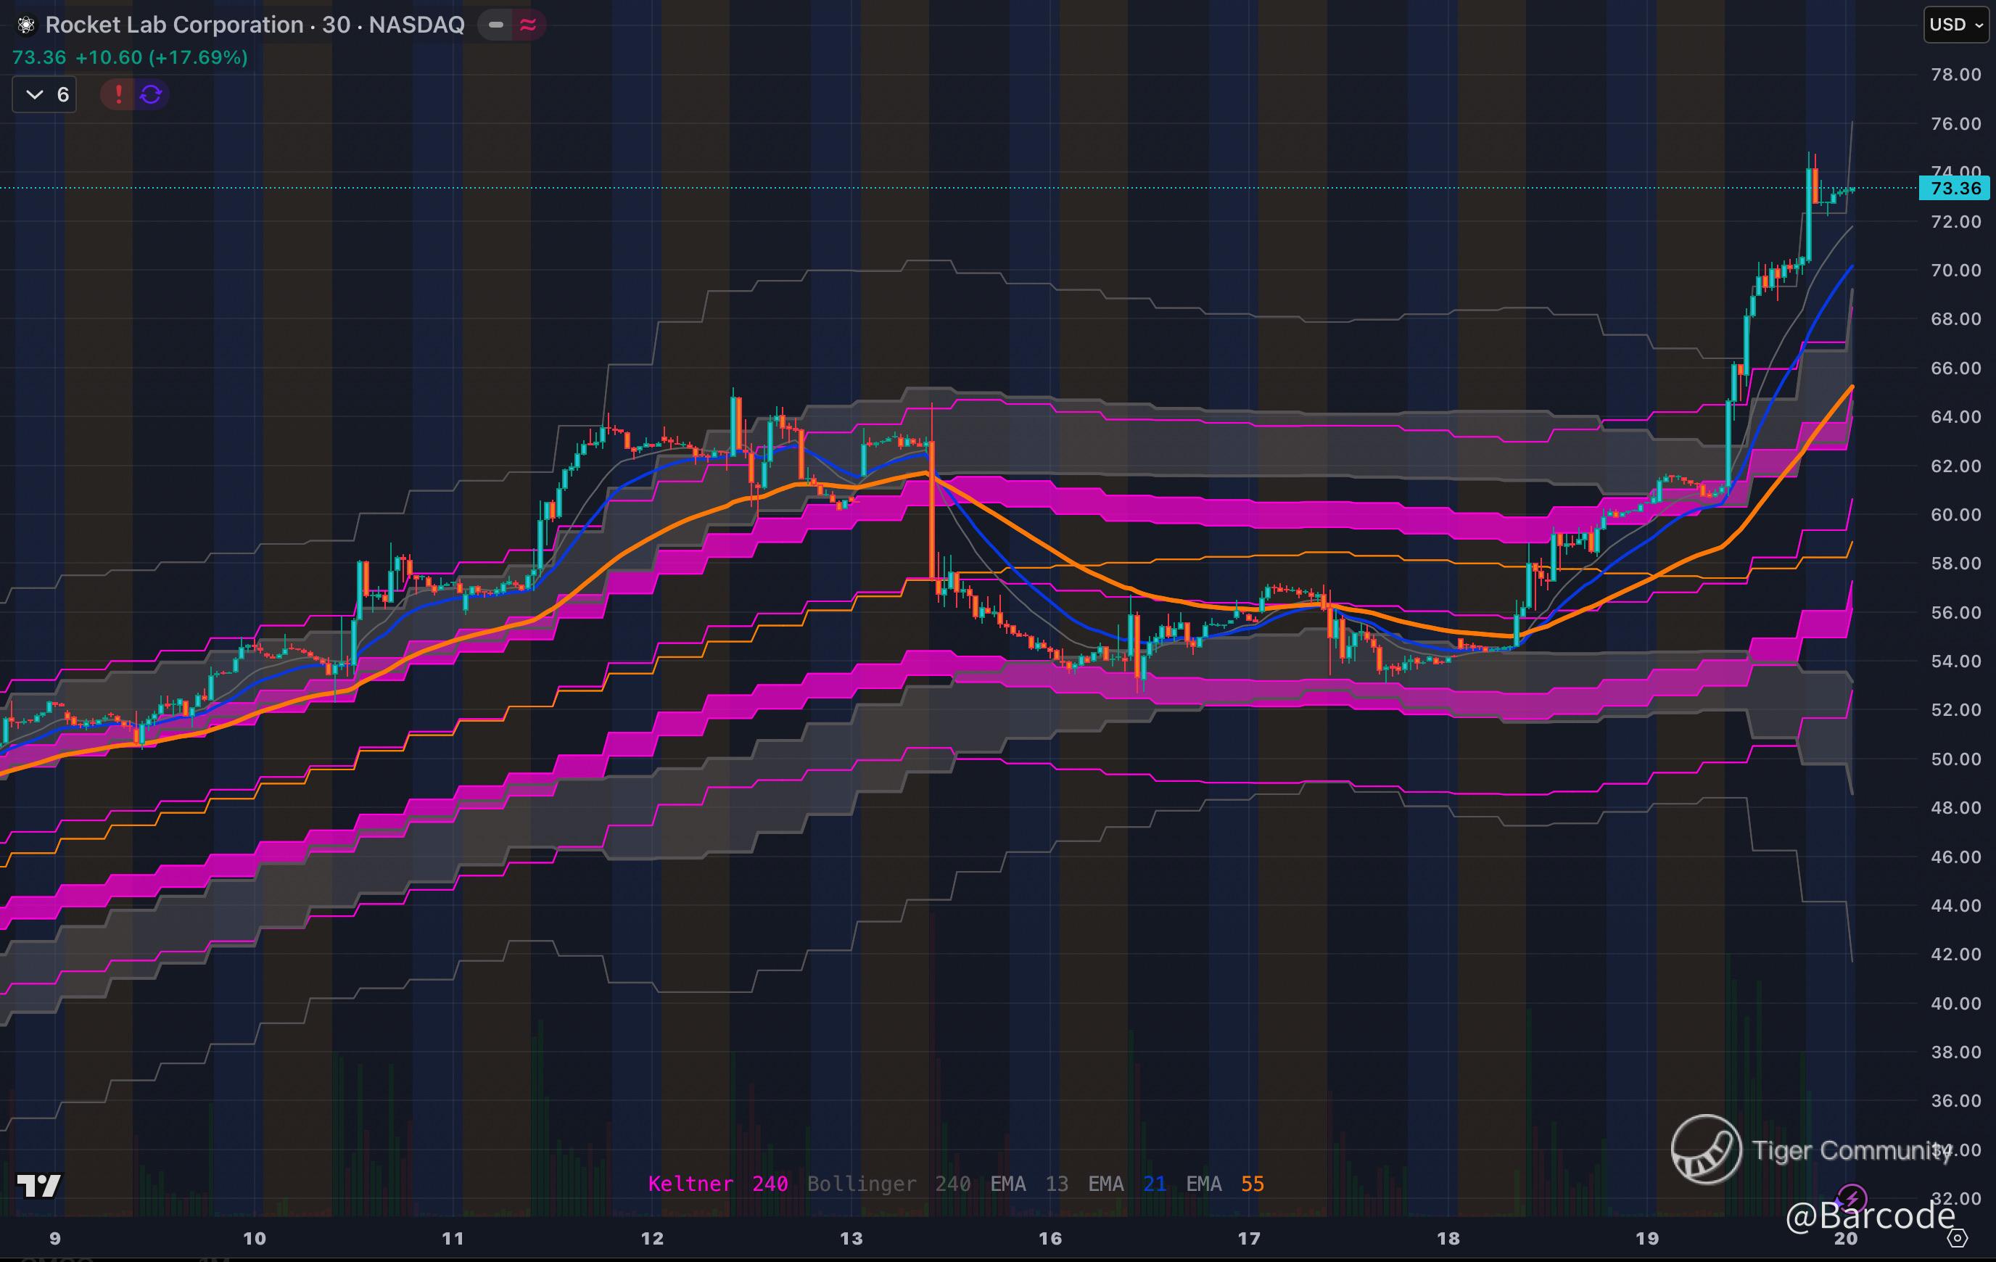Select the EMA 55 legend label
The height and width of the screenshot is (1262, 1996).
click(1224, 1184)
